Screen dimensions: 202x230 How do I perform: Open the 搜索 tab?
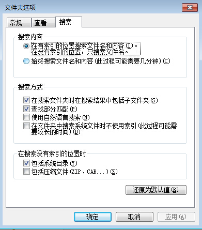click(69, 22)
